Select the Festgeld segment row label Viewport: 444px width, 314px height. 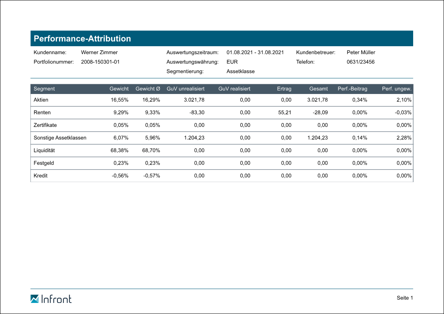click(x=44, y=163)
